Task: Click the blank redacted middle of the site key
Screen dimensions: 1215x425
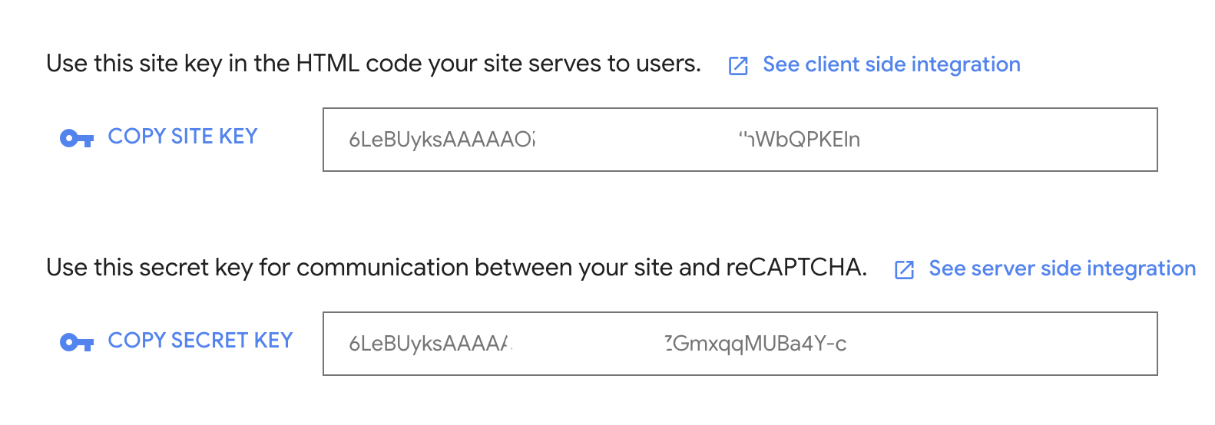Action: click(636, 140)
